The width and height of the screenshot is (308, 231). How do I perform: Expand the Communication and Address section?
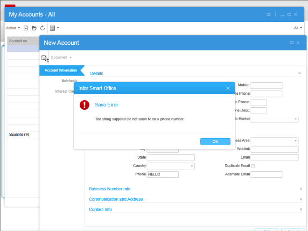116,199
